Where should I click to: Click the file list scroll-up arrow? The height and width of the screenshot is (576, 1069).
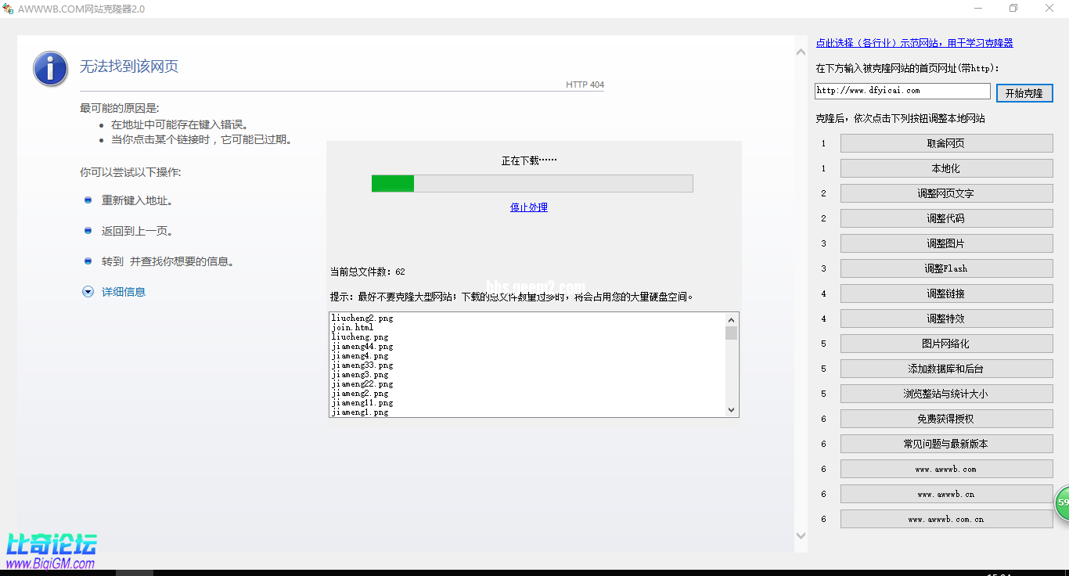click(x=732, y=319)
